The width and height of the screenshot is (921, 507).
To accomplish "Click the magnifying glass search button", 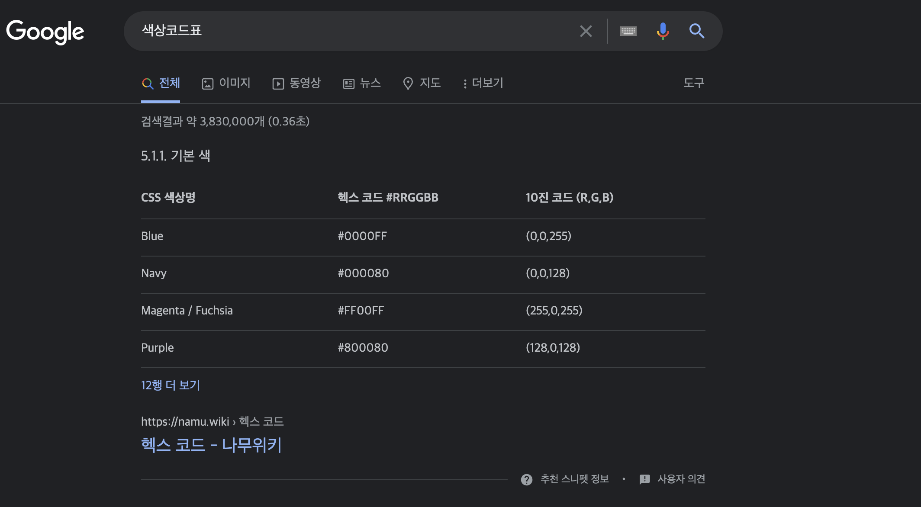I will coord(696,31).
